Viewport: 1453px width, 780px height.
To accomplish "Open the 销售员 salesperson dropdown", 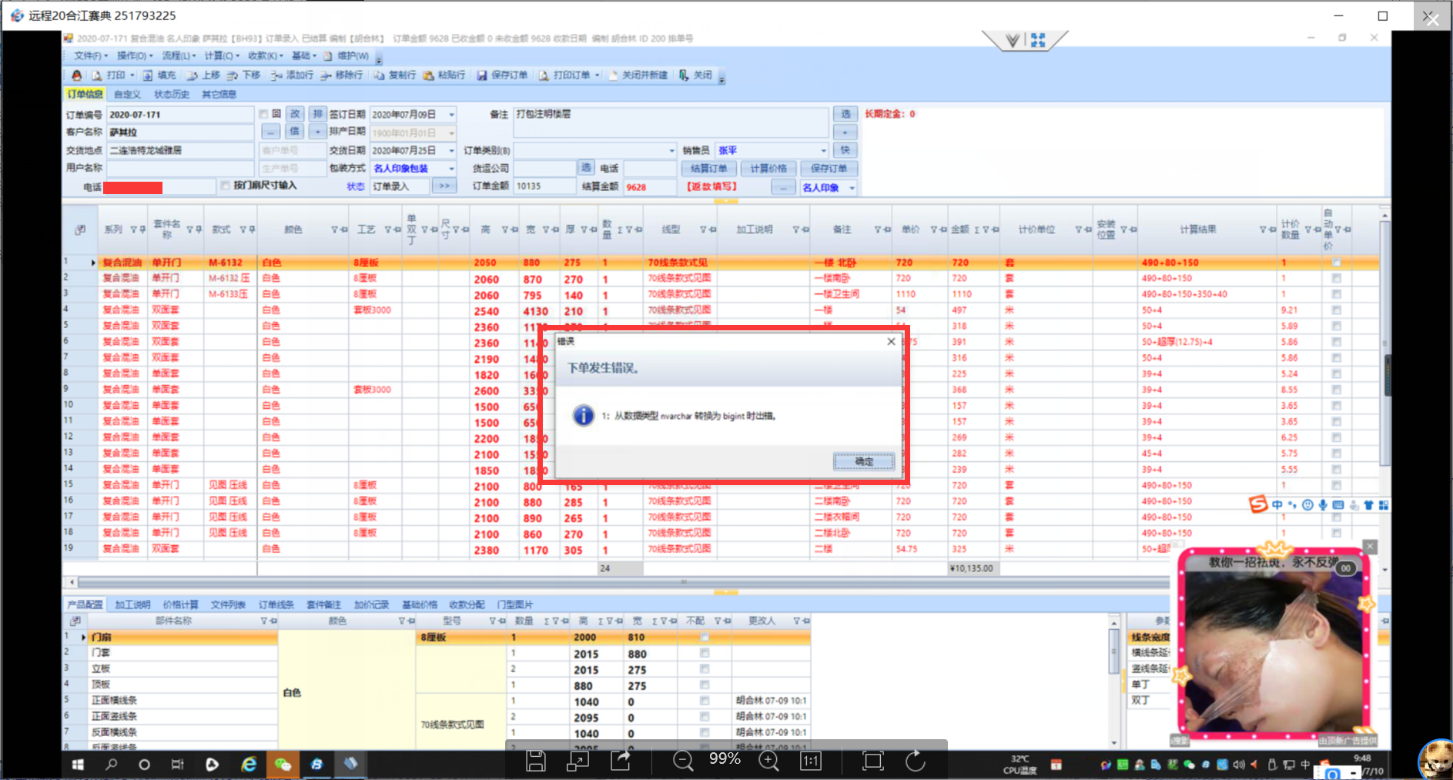I will tap(823, 151).
